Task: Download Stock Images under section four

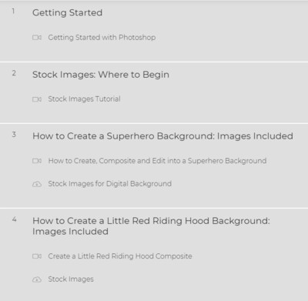Action: tap(71, 279)
